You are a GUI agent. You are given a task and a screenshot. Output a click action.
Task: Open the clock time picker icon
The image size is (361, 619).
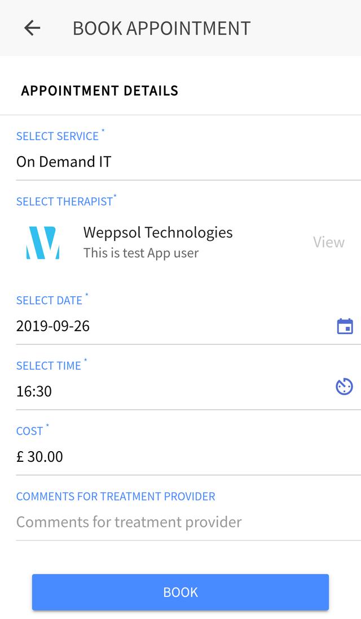pos(344,387)
